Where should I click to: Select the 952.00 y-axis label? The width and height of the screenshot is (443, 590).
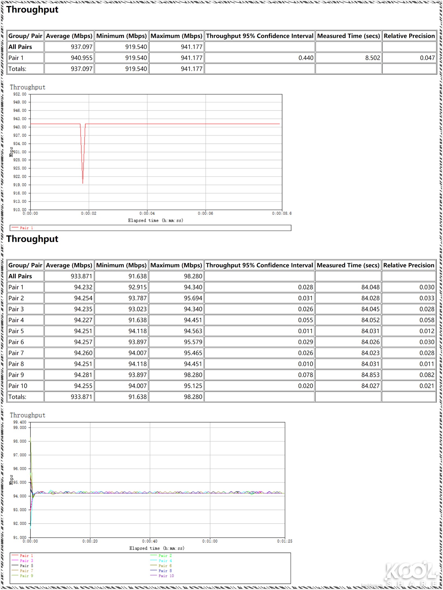(x=20, y=94)
